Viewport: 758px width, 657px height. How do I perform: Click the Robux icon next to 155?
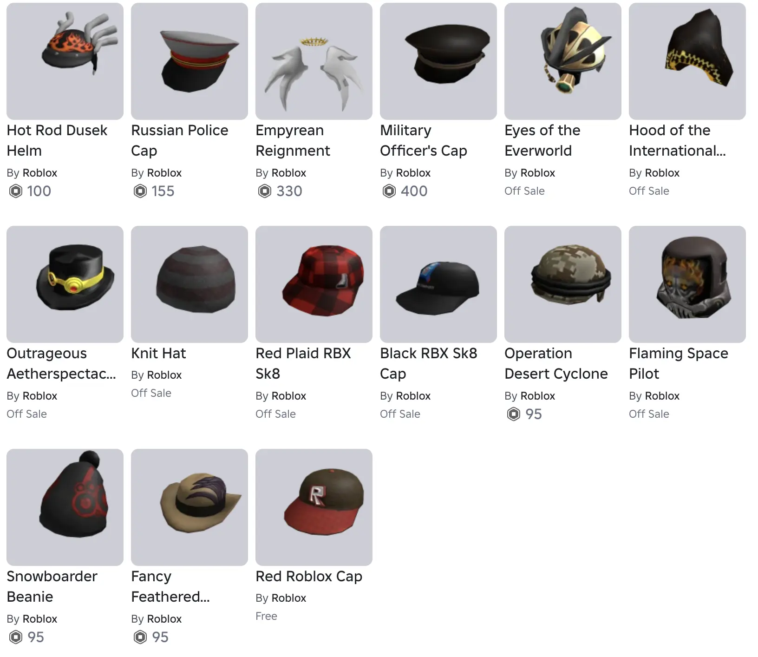pyautogui.click(x=140, y=191)
